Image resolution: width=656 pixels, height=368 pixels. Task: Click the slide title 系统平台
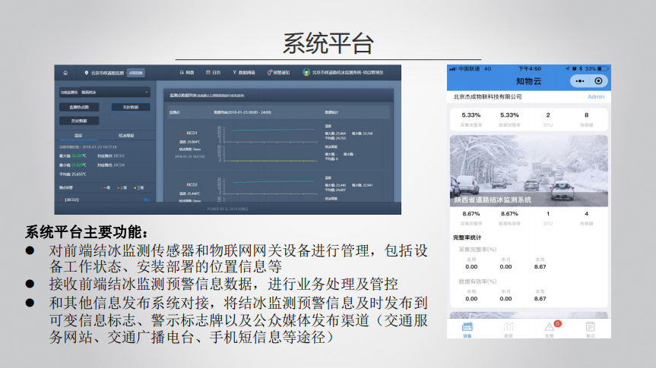point(328,43)
